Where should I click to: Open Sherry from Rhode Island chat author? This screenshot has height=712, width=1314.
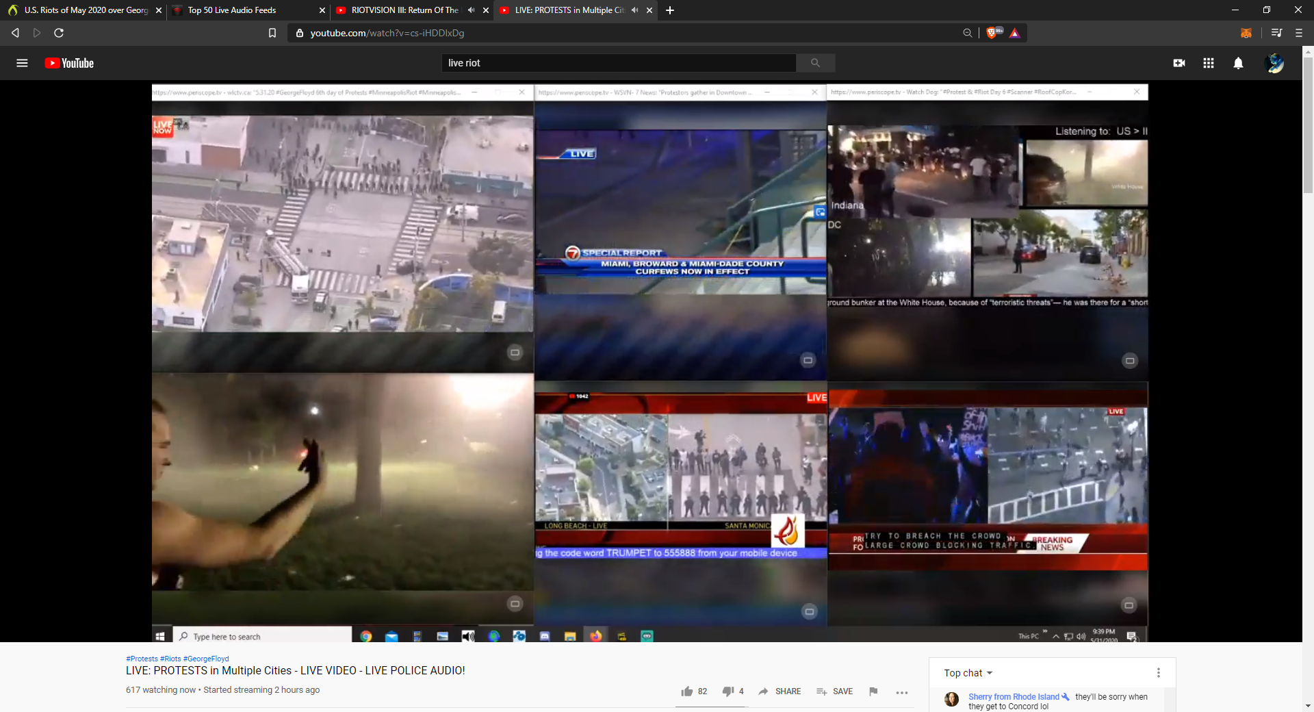tap(1014, 697)
